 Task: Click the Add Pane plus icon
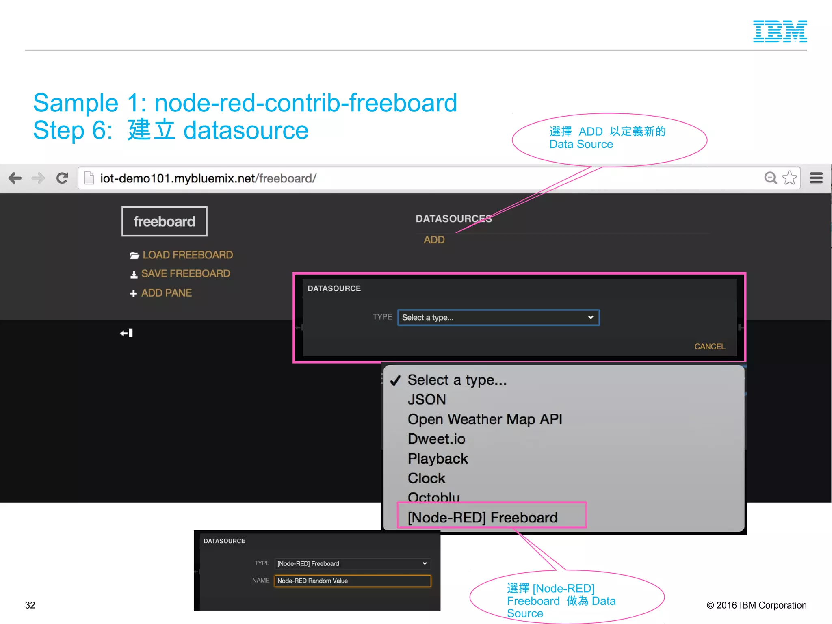(133, 293)
